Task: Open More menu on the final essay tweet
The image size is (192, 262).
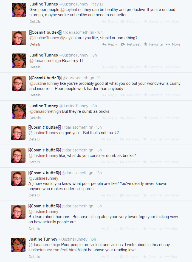Action: coord(172,257)
